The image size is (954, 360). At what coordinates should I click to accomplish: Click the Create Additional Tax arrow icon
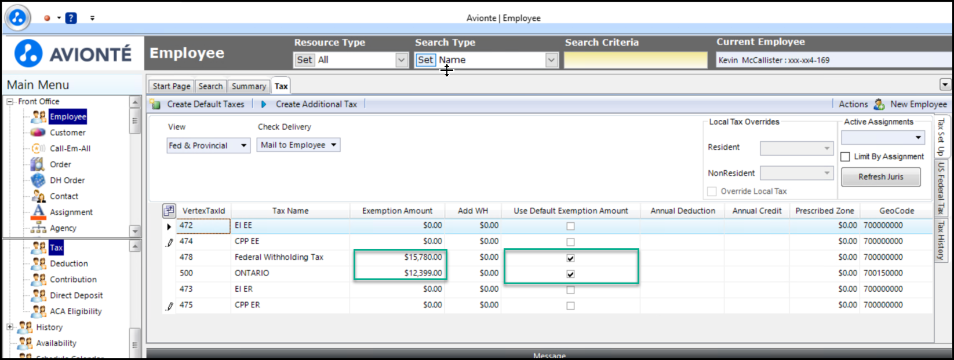click(x=264, y=104)
